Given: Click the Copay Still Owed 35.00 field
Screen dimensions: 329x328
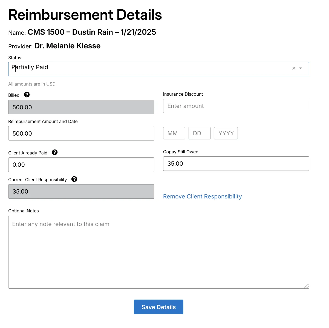Looking at the screenshot, I should 236,163.
